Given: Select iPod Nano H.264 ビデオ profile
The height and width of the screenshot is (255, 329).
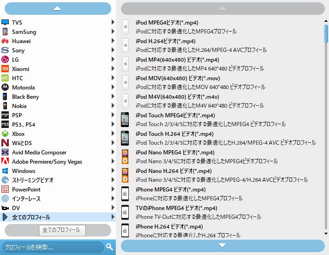Looking at the screenshot, I should [x=221, y=175].
